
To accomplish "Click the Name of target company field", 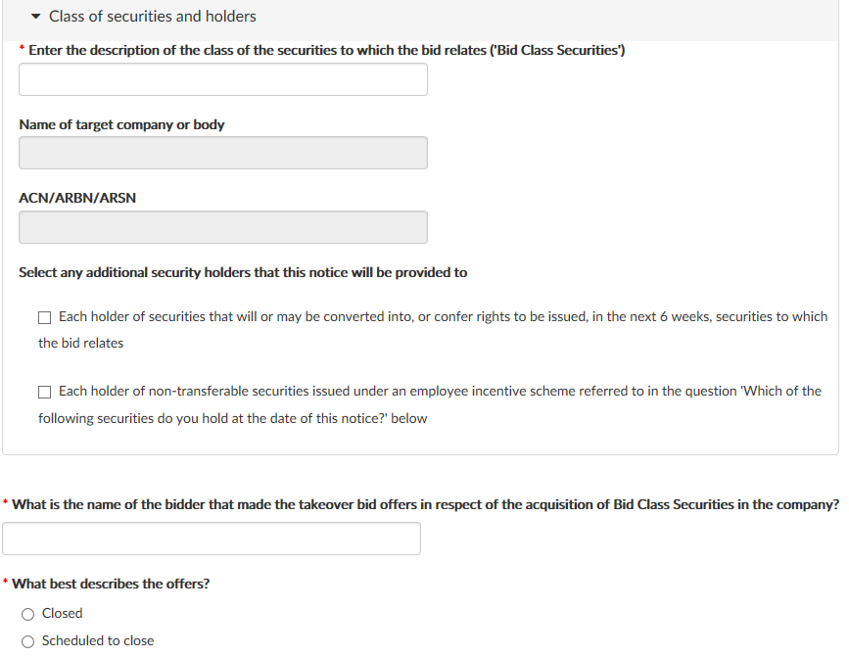I will [x=223, y=153].
